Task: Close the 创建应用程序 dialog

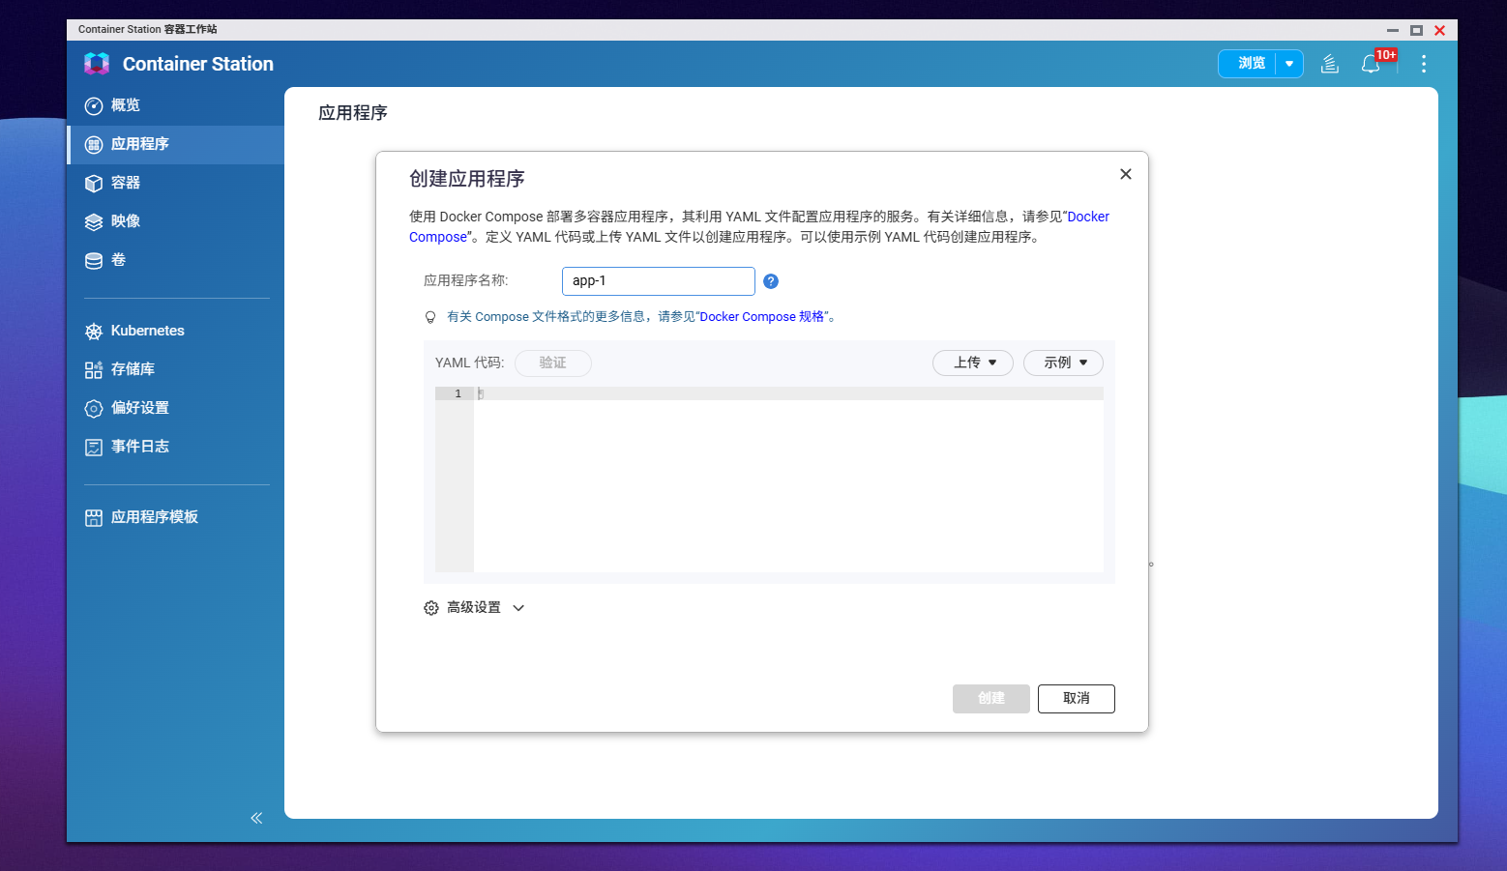Action: pyautogui.click(x=1125, y=174)
